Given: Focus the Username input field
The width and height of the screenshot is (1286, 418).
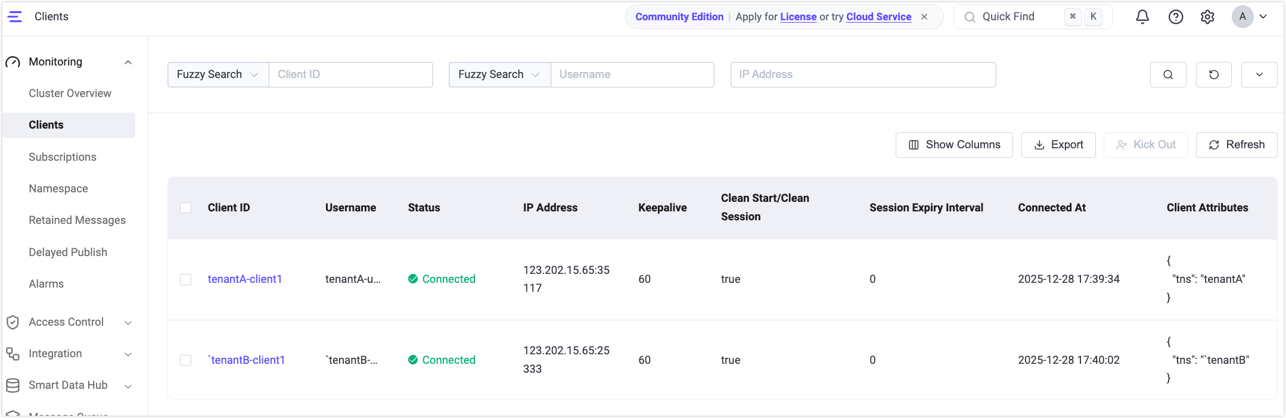Looking at the screenshot, I should pyautogui.click(x=632, y=74).
